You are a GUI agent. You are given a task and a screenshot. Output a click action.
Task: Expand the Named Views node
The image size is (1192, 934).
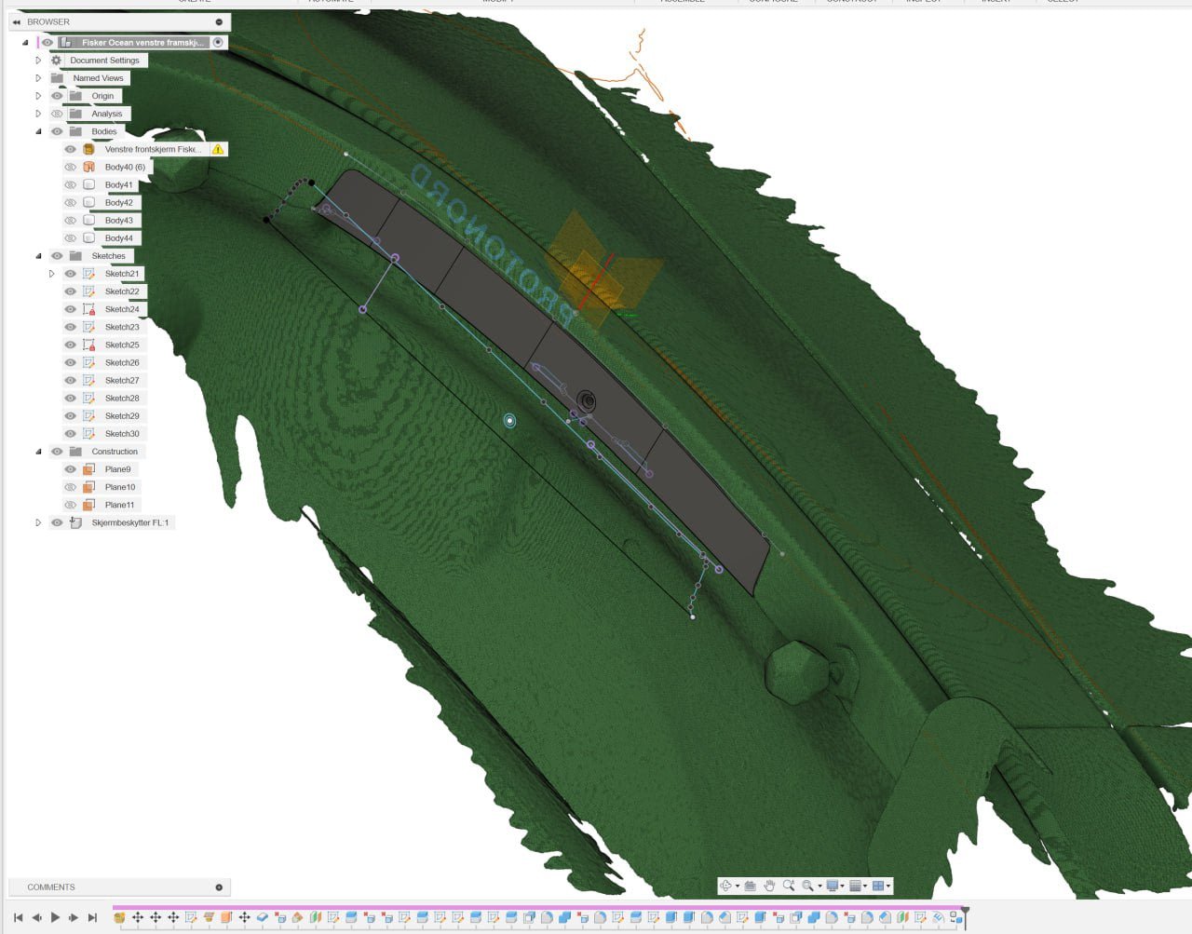[38, 78]
